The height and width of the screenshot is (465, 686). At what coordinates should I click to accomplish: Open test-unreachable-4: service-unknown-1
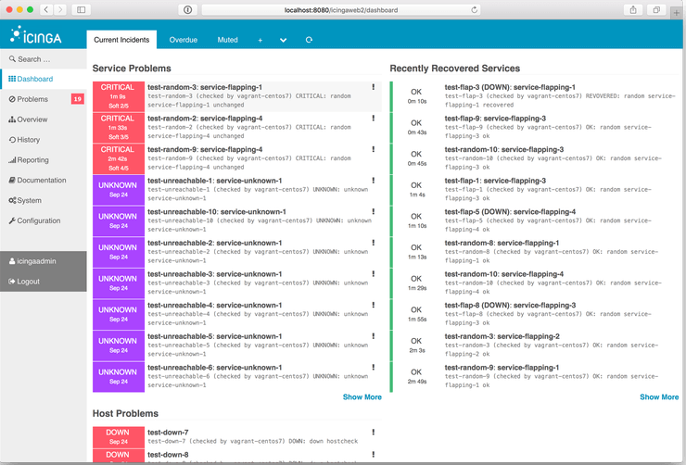coord(215,305)
